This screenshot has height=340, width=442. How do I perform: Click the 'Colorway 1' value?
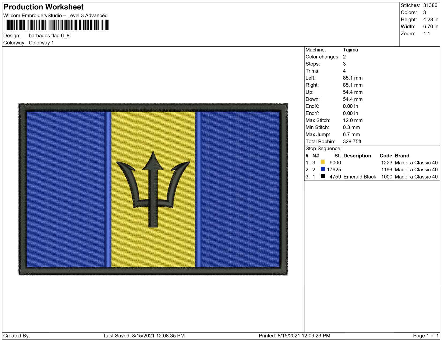pyautogui.click(x=41, y=43)
